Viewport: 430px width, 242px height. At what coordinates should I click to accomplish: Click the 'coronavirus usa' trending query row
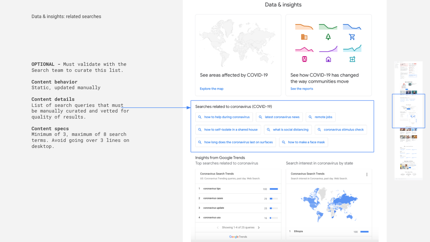click(x=238, y=218)
